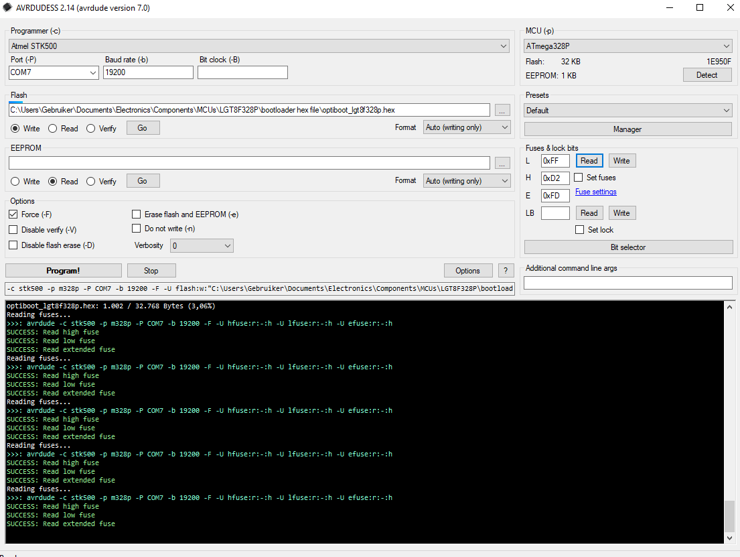Click Go in the EEPROM section
The height and width of the screenshot is (557, 740).
point(143,181)
